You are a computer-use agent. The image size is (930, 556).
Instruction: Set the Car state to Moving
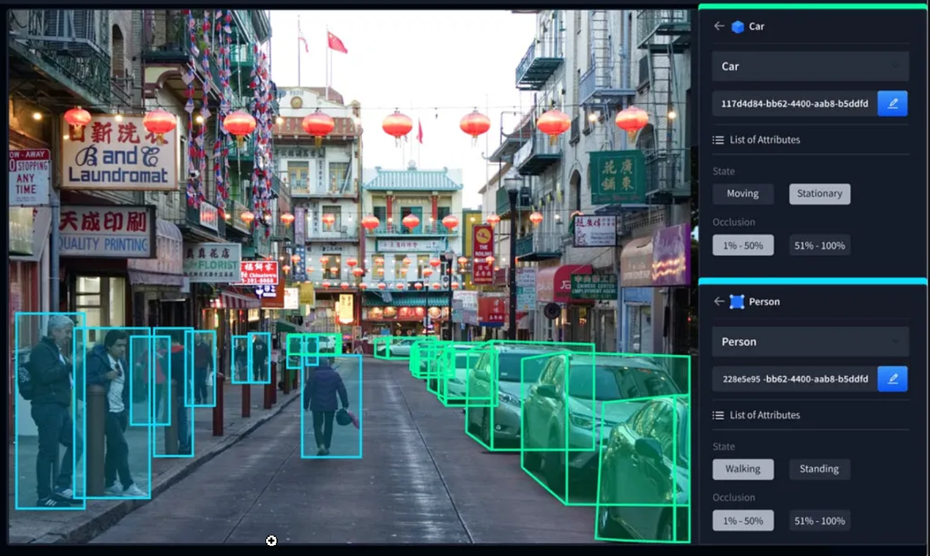pos(742,194)
